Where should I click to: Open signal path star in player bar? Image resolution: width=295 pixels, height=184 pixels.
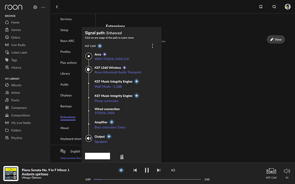click(121, 170)
